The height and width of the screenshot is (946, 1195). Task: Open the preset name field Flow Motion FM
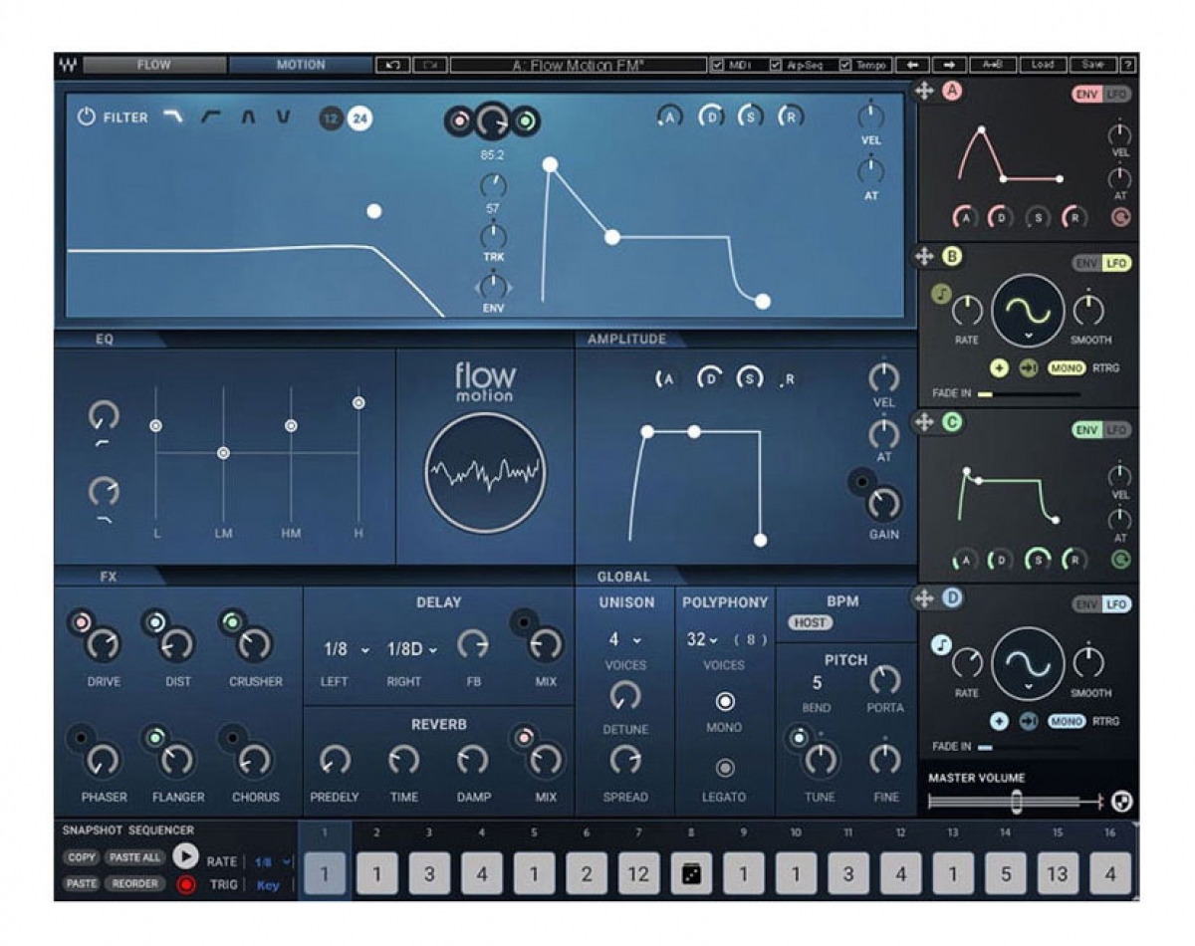[578, 66]
